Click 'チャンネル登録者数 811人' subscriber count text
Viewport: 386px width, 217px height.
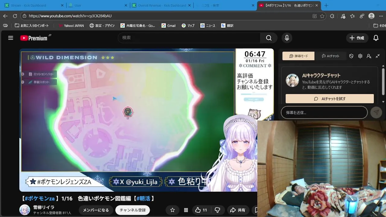click(52, 213)
